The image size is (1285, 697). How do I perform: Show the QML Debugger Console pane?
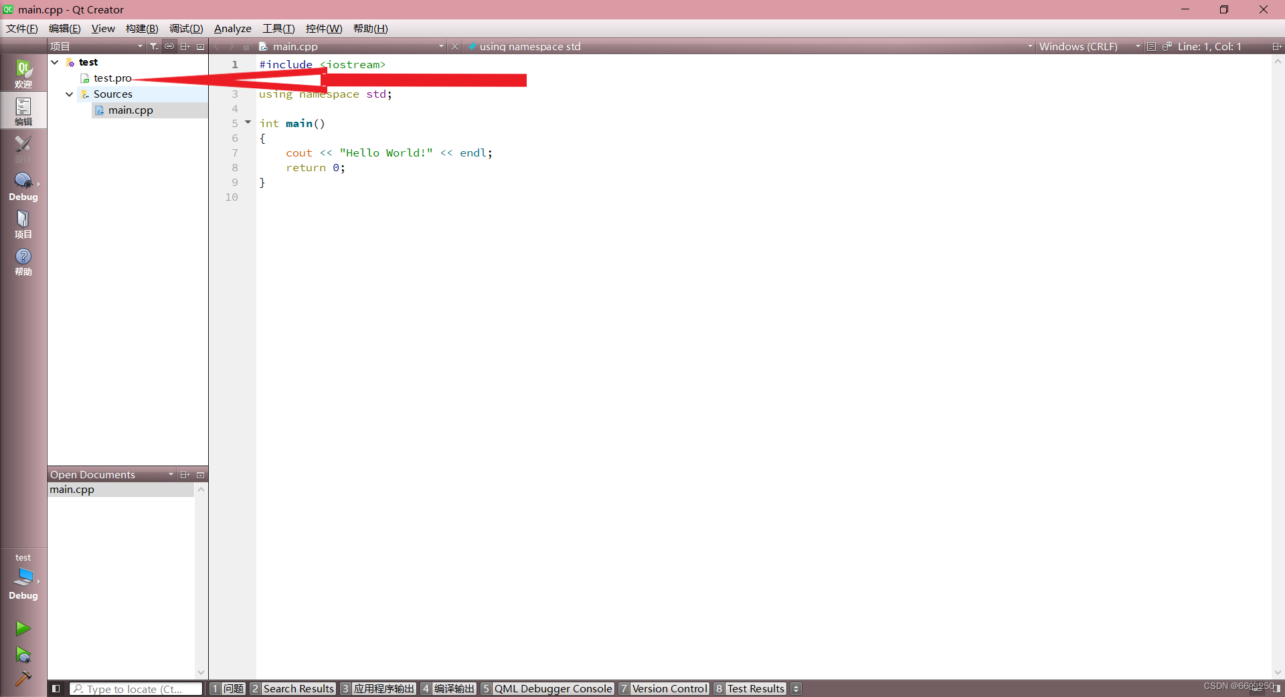coord(547,688)
